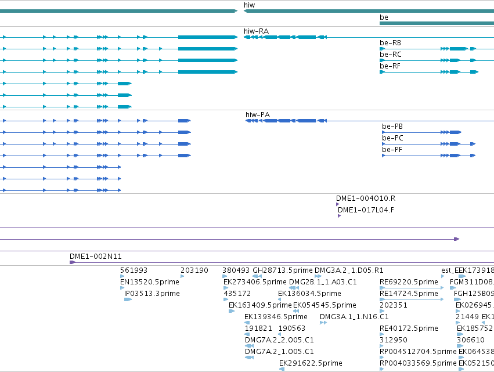This screenshot has width=494, height=372.
Task: Click the EK273406.5prime EST label
Action: coord(255,282)
